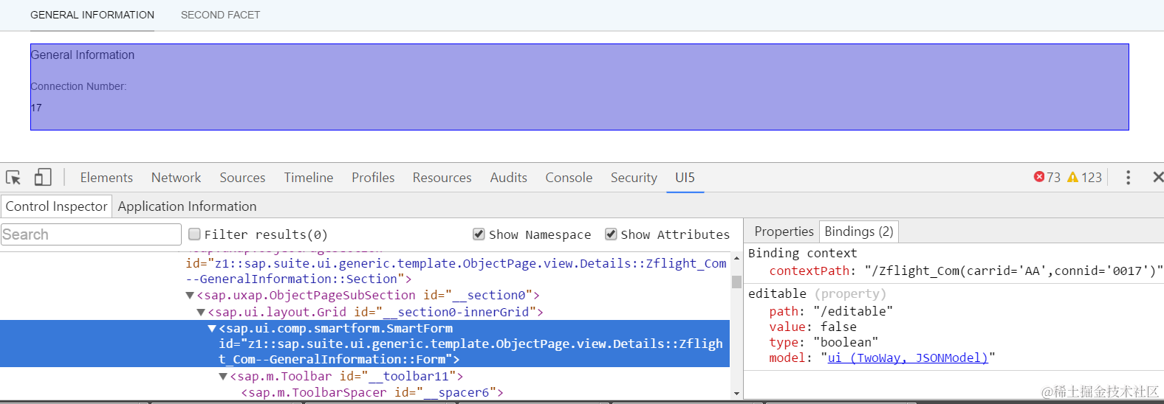
Task: Select the ToolbarSpacer __spacer6 row
Action: pos(372,392)
